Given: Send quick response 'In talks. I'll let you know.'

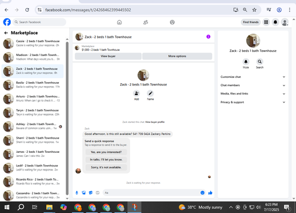Looking at the screenshot, I should tap(106, 159).
